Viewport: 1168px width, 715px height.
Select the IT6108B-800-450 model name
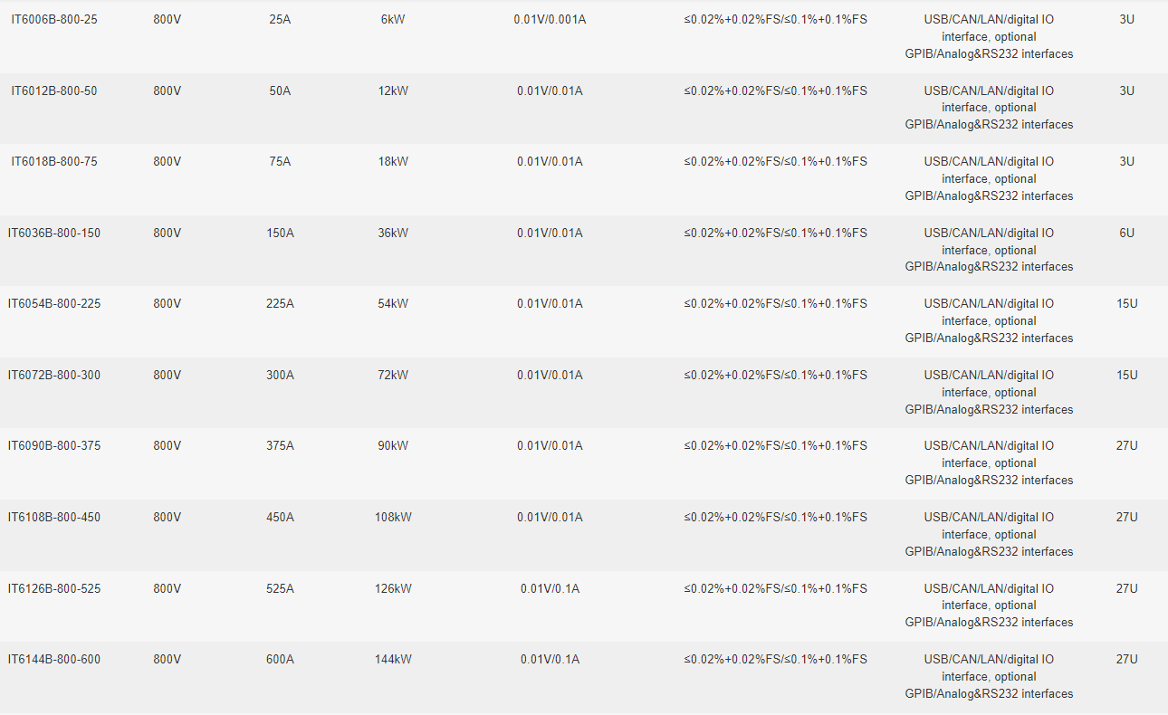click(x=54, y=517)
